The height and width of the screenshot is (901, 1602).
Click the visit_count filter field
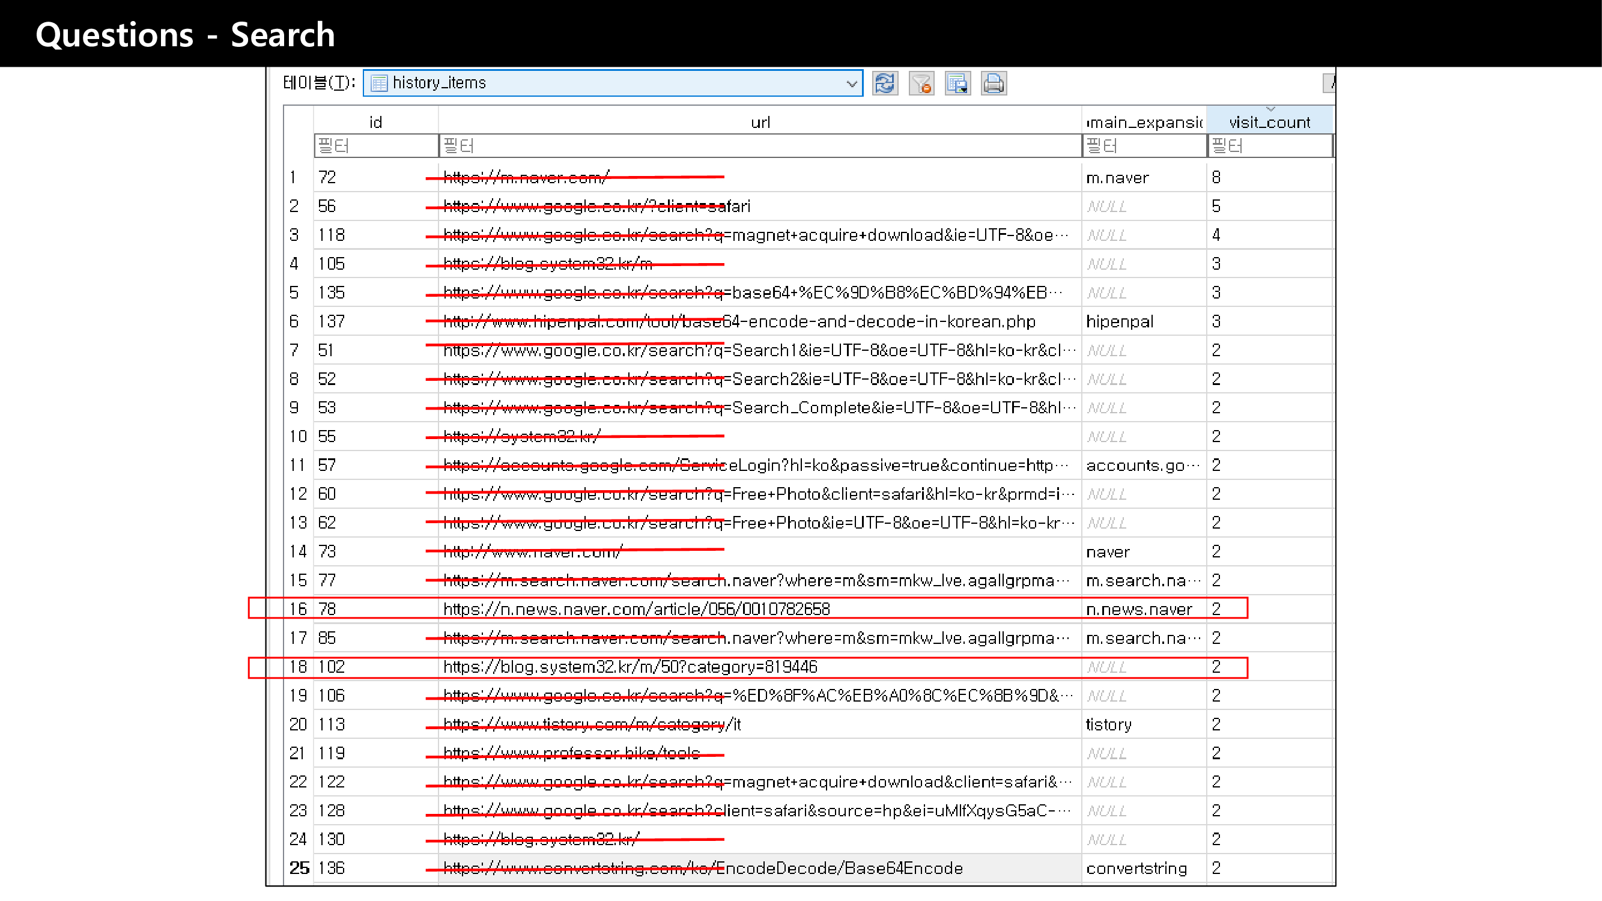(1269, 146)
